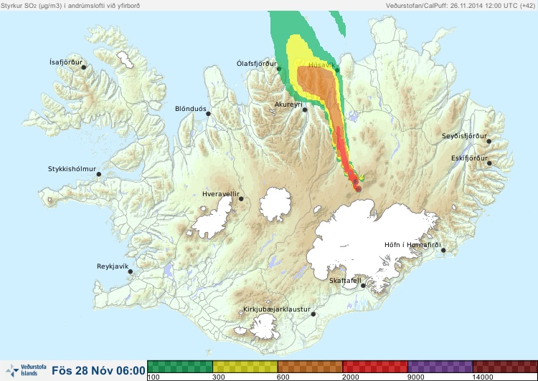Click the Blönduós label
Screen dimensions: 538x381
point(190,109)
